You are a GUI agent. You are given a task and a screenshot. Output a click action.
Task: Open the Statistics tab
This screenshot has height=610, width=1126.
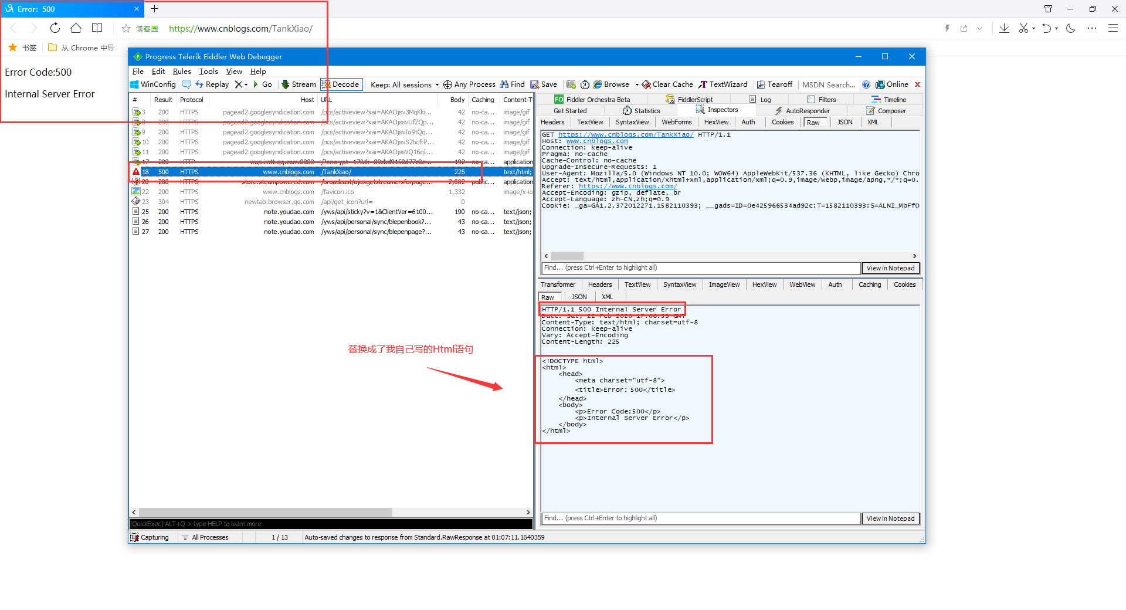pyautogui.click(x=641, y=111)
